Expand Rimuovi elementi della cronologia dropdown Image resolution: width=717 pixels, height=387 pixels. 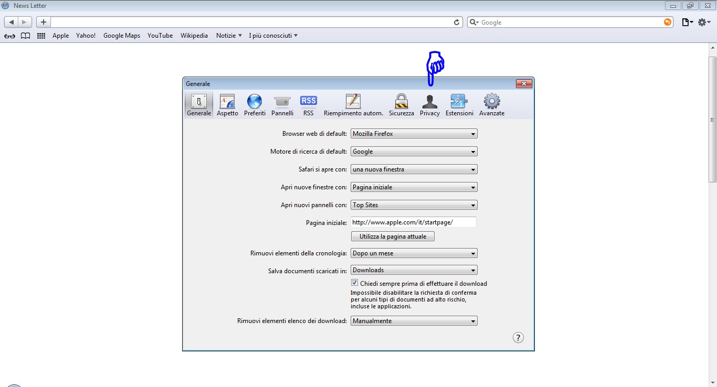[414, 253]
